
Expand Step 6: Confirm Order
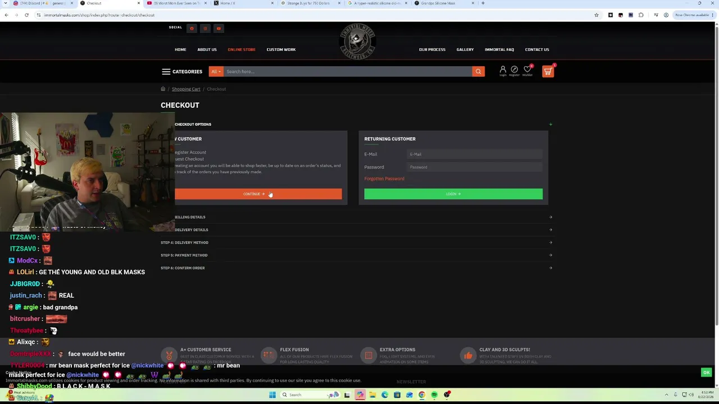(x=356, y=268)
